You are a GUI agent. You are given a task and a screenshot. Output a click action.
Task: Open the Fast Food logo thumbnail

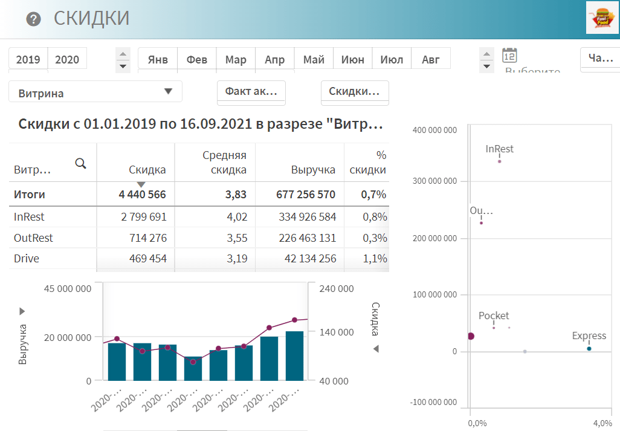coord(602,18)
